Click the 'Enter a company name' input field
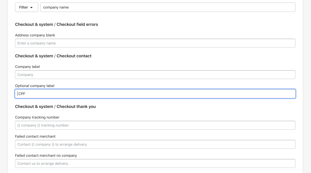 click(x=155, y=43)
